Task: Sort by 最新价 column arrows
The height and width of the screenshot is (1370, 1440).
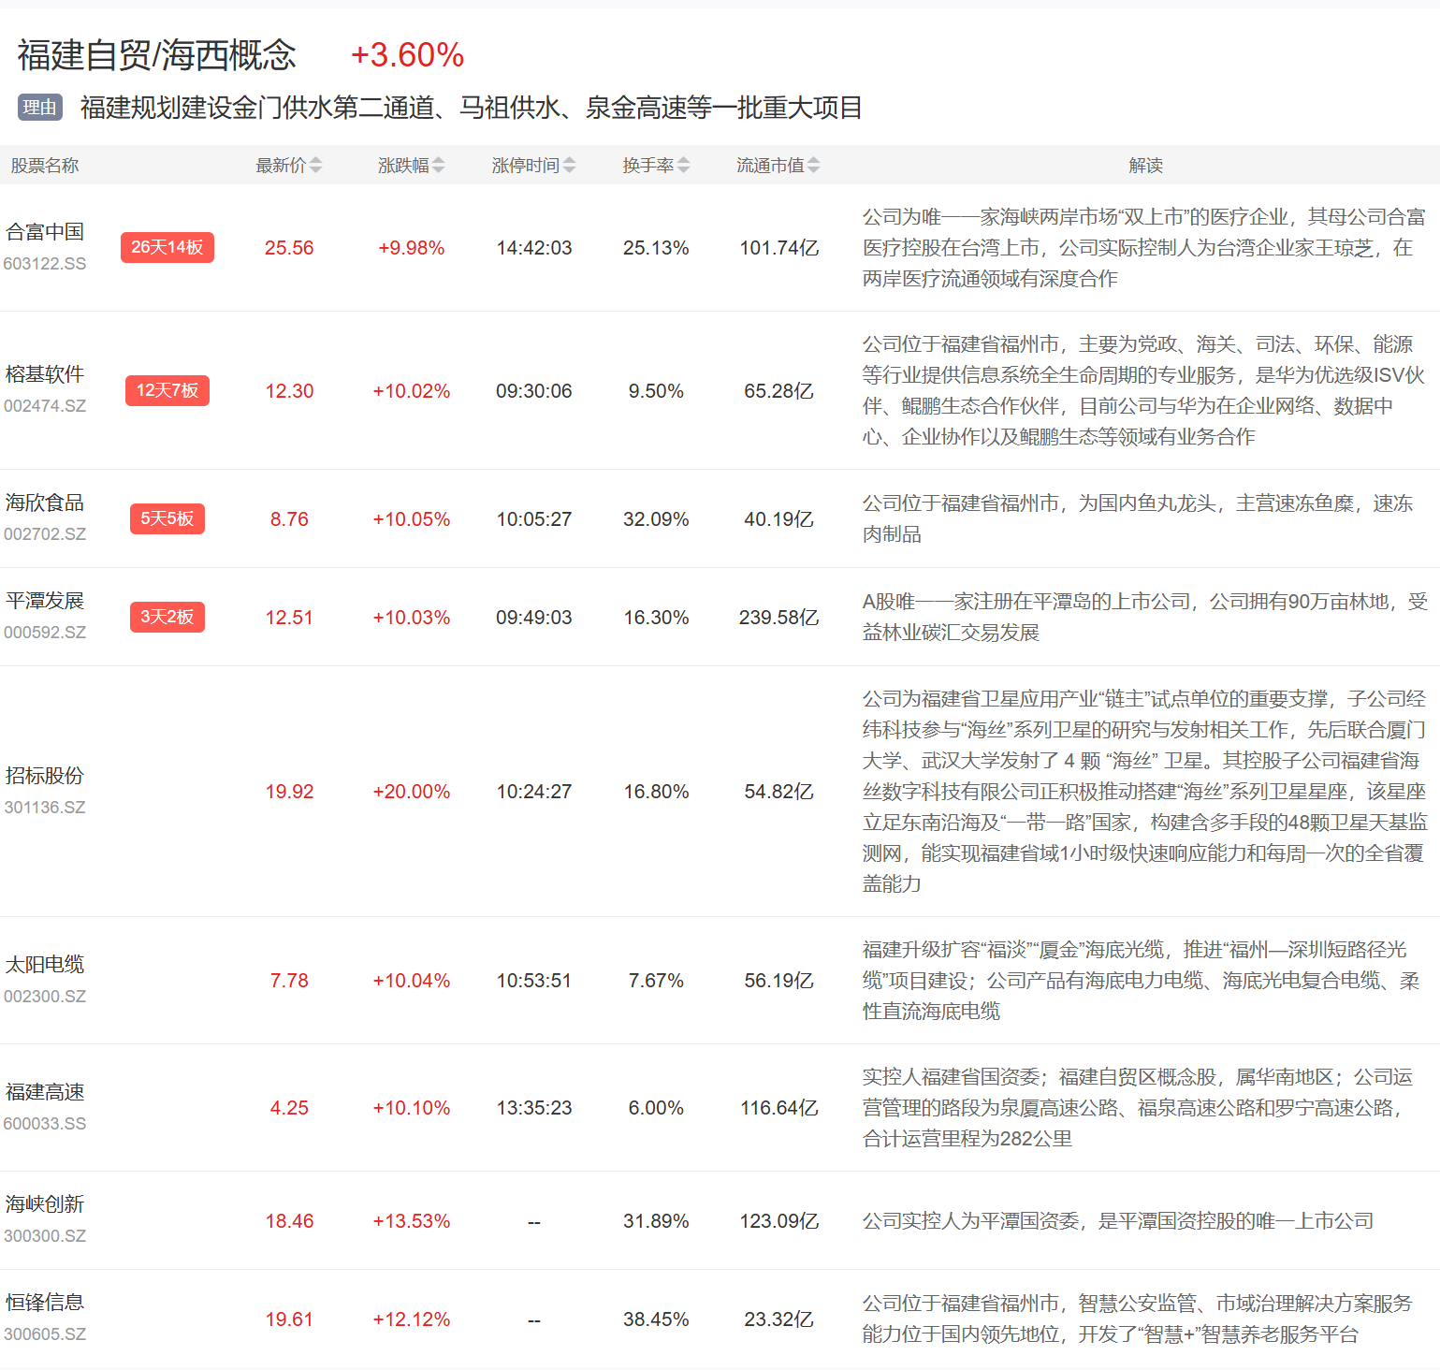Action: (x=315, y=166)
